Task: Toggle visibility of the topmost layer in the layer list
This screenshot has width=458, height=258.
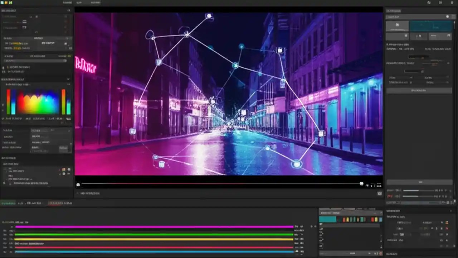Action: point(64,169)
